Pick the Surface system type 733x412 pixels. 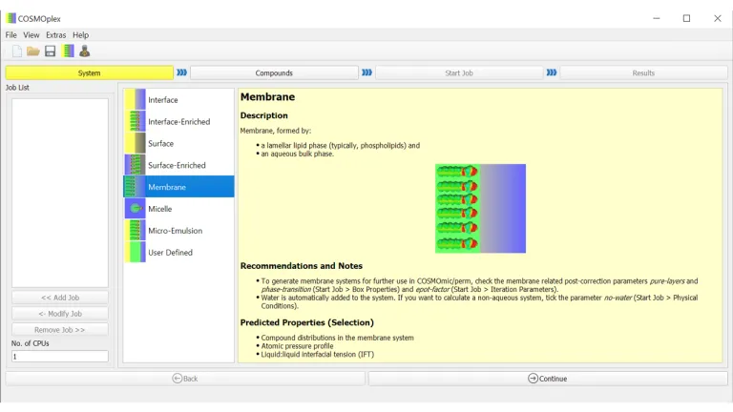[x=161, y=144]
